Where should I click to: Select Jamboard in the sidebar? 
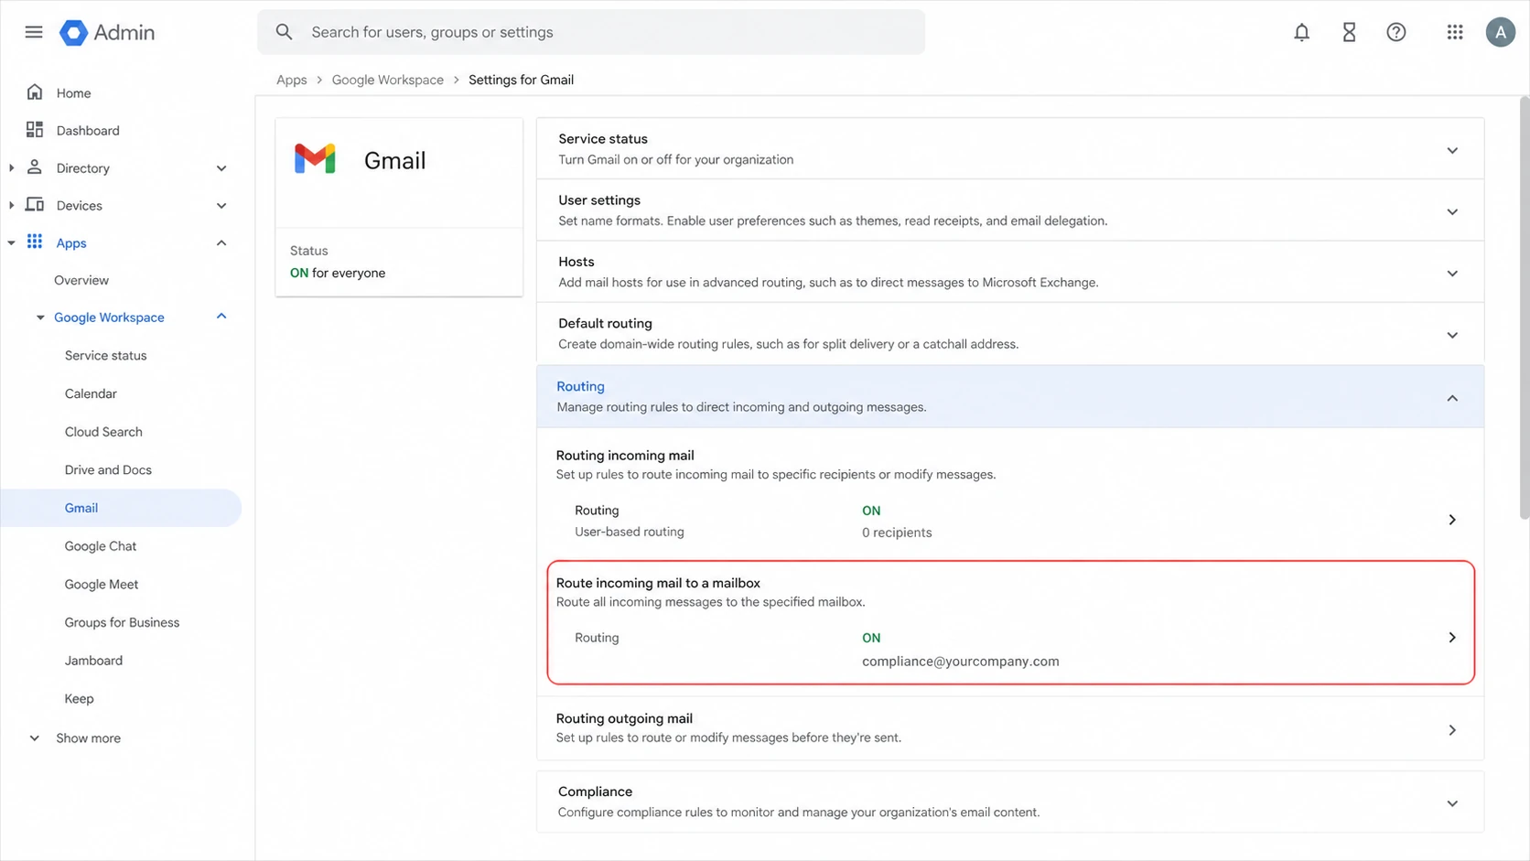click(93, 661)
